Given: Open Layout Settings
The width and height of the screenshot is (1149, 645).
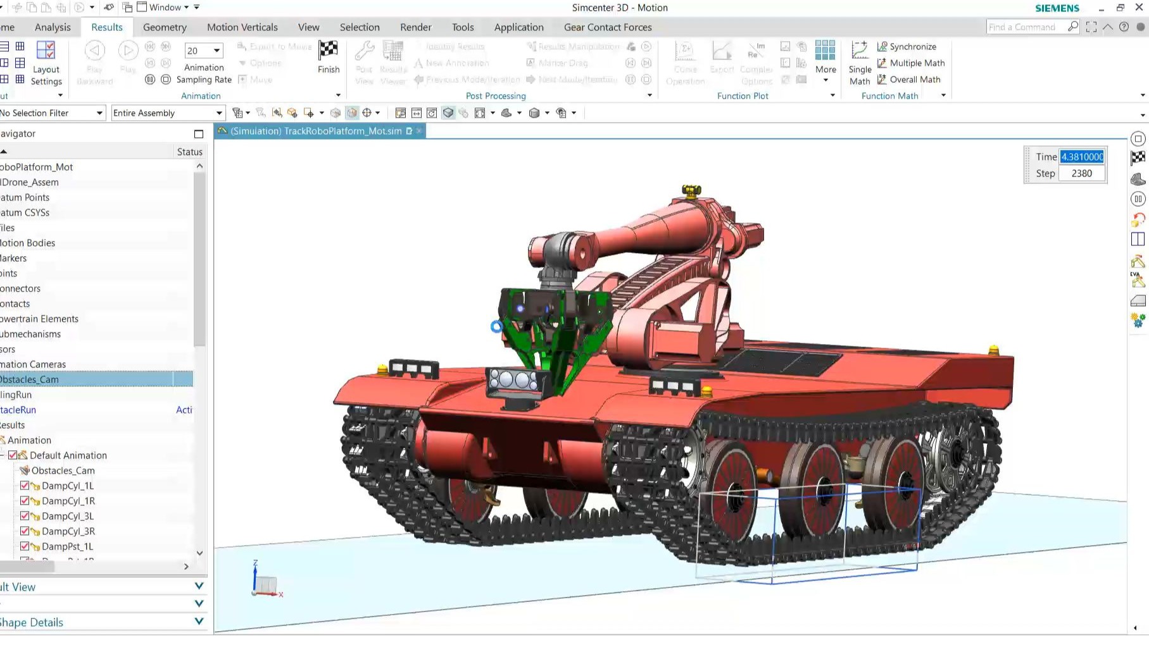Looking at the screenshot, I should [46, 63].
